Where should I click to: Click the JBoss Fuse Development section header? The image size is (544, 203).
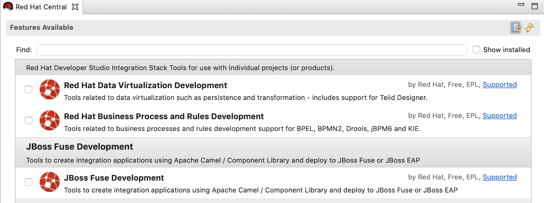(80, 147)
